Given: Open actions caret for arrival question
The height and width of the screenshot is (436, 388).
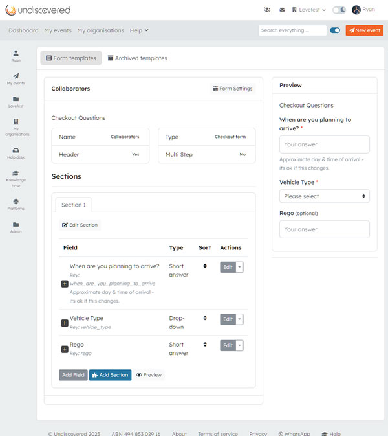Looking at the screenshot, I should 239,267.
